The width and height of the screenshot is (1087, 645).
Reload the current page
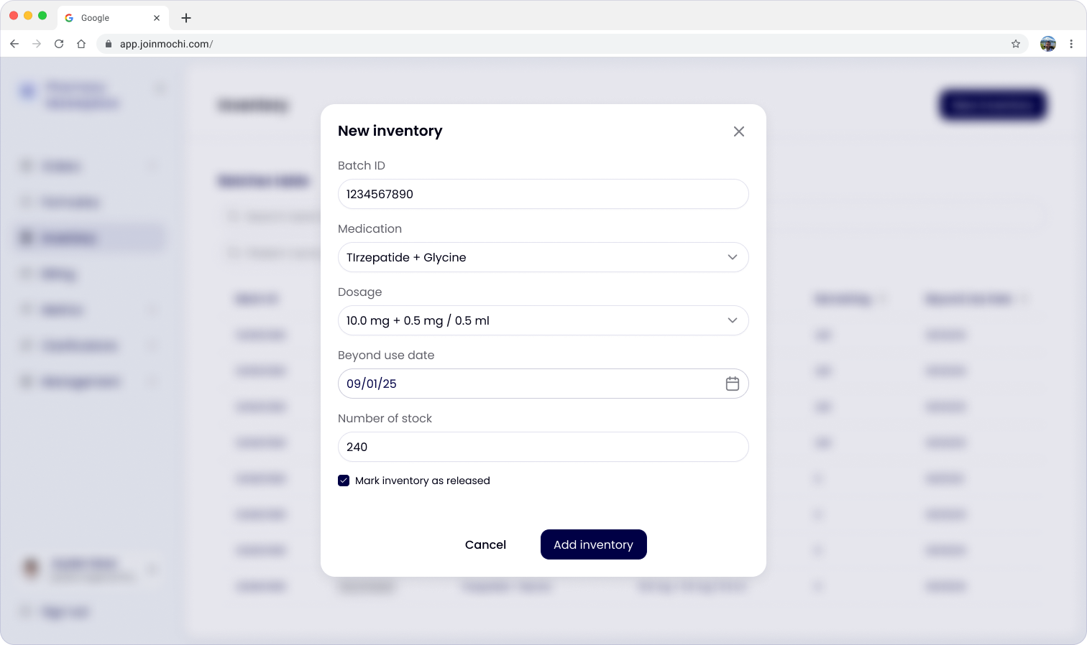click(x=59, y=44)
